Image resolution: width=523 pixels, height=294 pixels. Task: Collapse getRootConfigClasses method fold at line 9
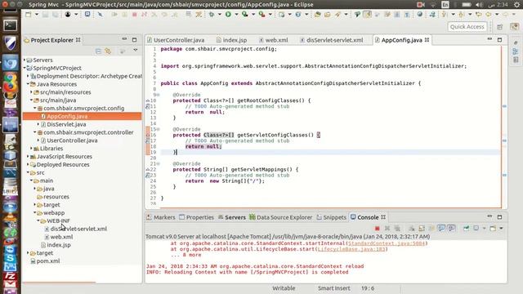pyautogui.click(x=158, y=95)
